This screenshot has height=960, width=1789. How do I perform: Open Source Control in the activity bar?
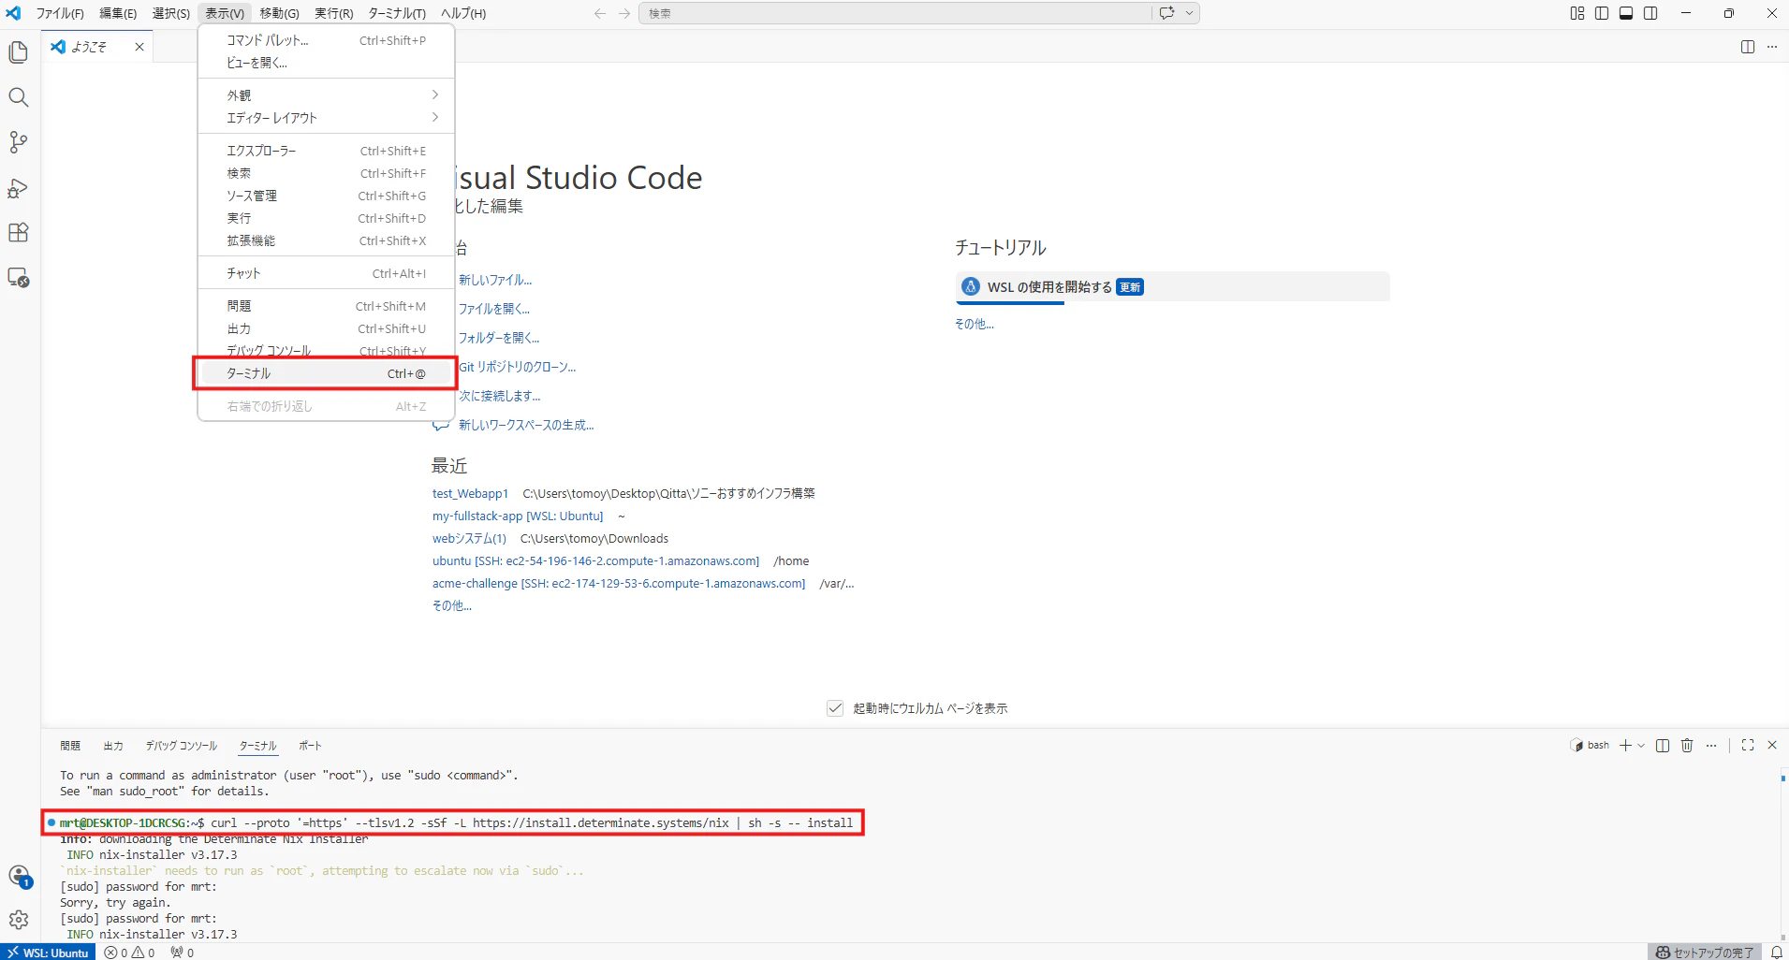(19, 142)
